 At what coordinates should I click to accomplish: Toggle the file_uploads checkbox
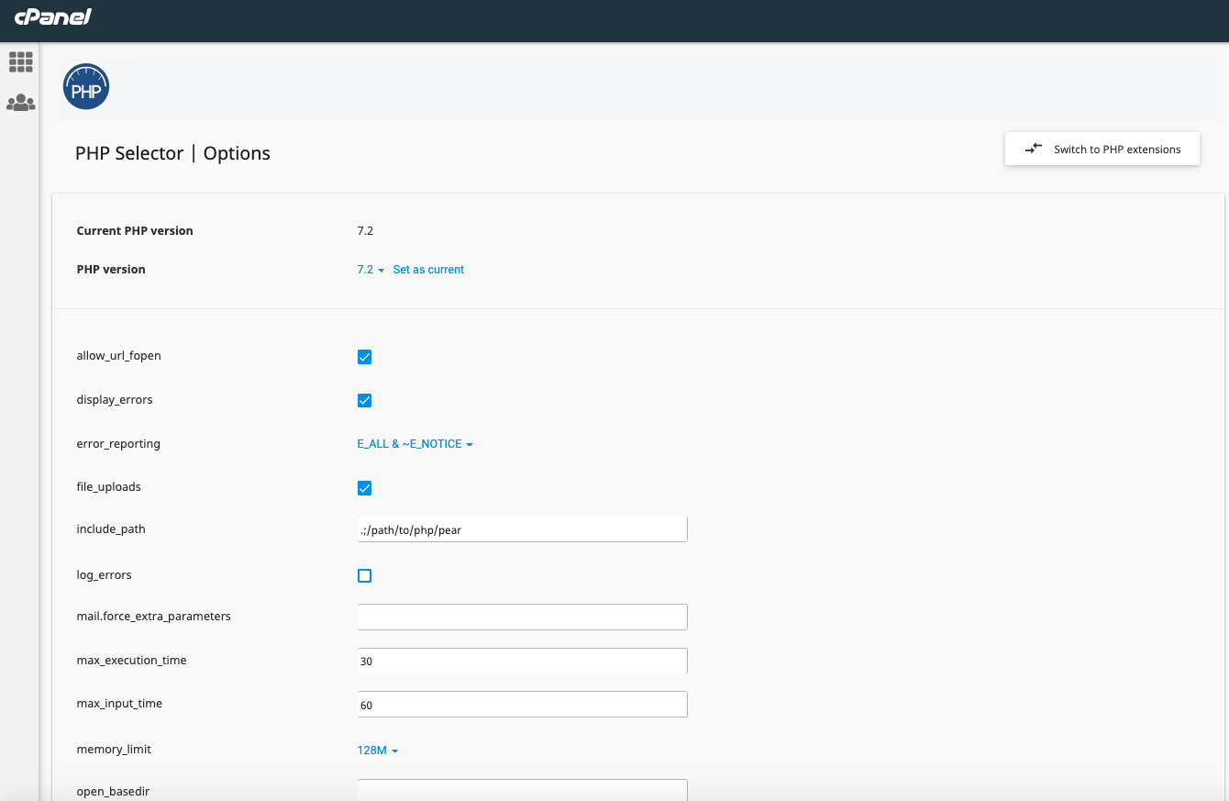tap(364, 487)
